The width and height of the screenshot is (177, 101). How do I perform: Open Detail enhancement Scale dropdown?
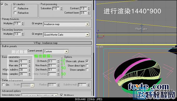point(32,85)
